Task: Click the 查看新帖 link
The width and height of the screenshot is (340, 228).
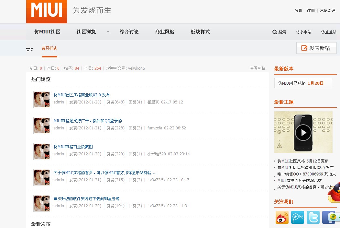Action: 258,68
